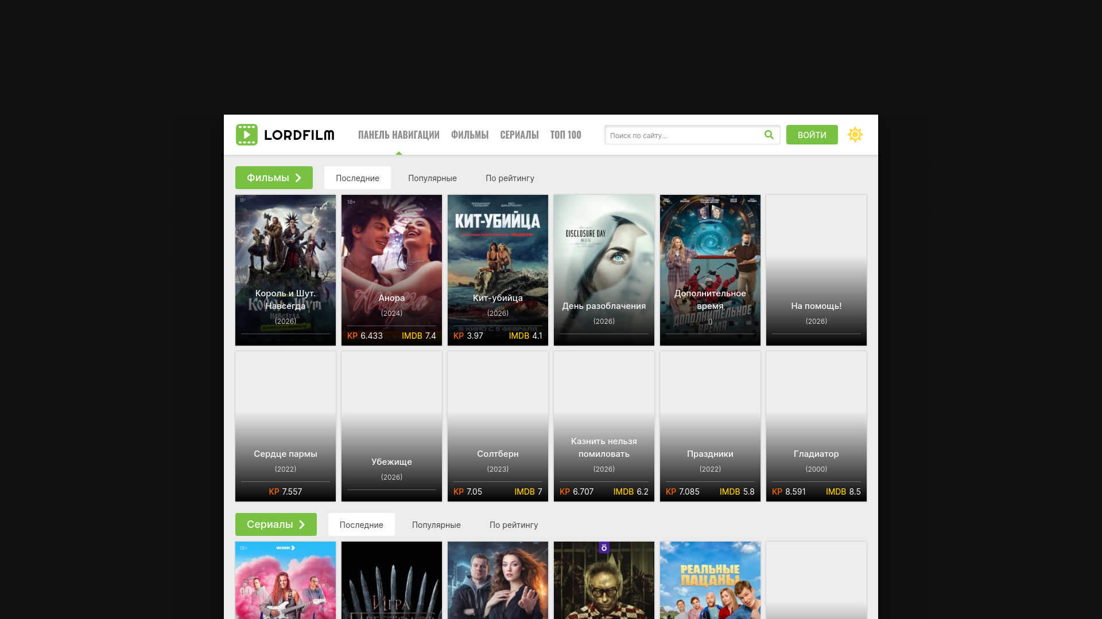The height and width of the screenshot is (619, 1102).
Task: Select По рейтингу tab in Сериалы section
Action: click(x=514, y=524)
